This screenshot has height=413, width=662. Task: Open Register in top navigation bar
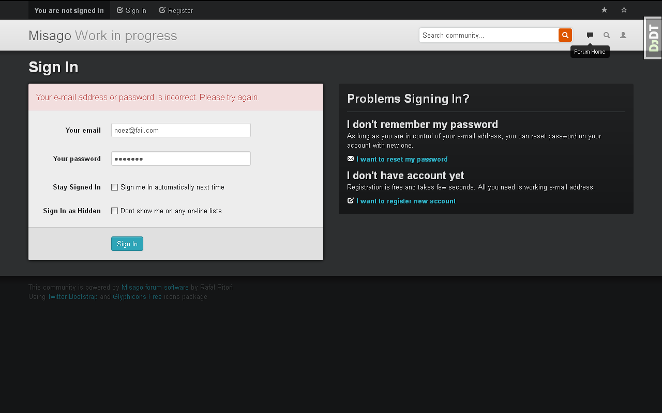(176, 10)
